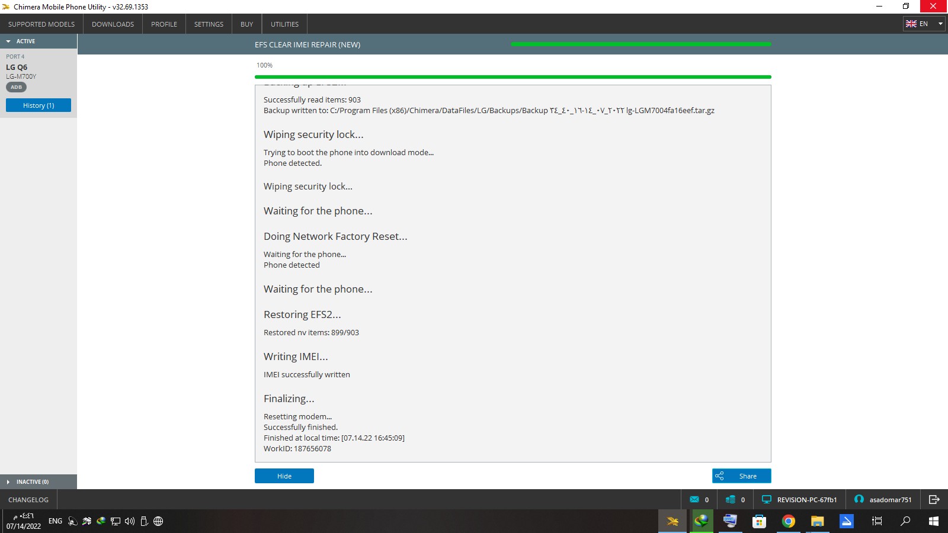Open the Windows Start menu
This screenshot has height=533, width=948.
click(934, 521)
